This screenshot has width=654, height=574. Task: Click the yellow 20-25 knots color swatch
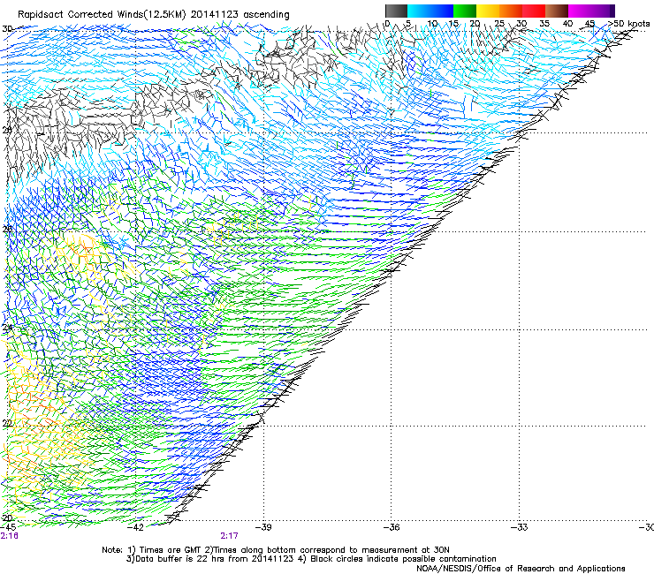pyautogui.click(x=488, y=11)
